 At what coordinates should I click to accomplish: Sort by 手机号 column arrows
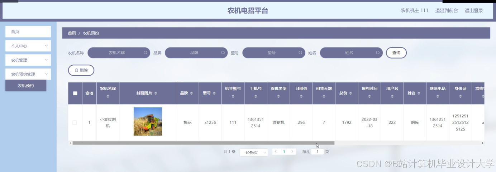point(256,96)
